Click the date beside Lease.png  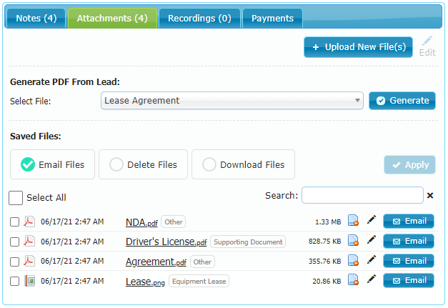(72, 281)
